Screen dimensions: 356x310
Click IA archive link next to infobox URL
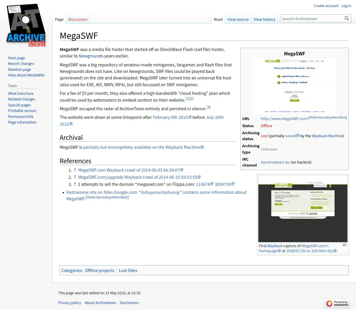click(x=311, y=117)
